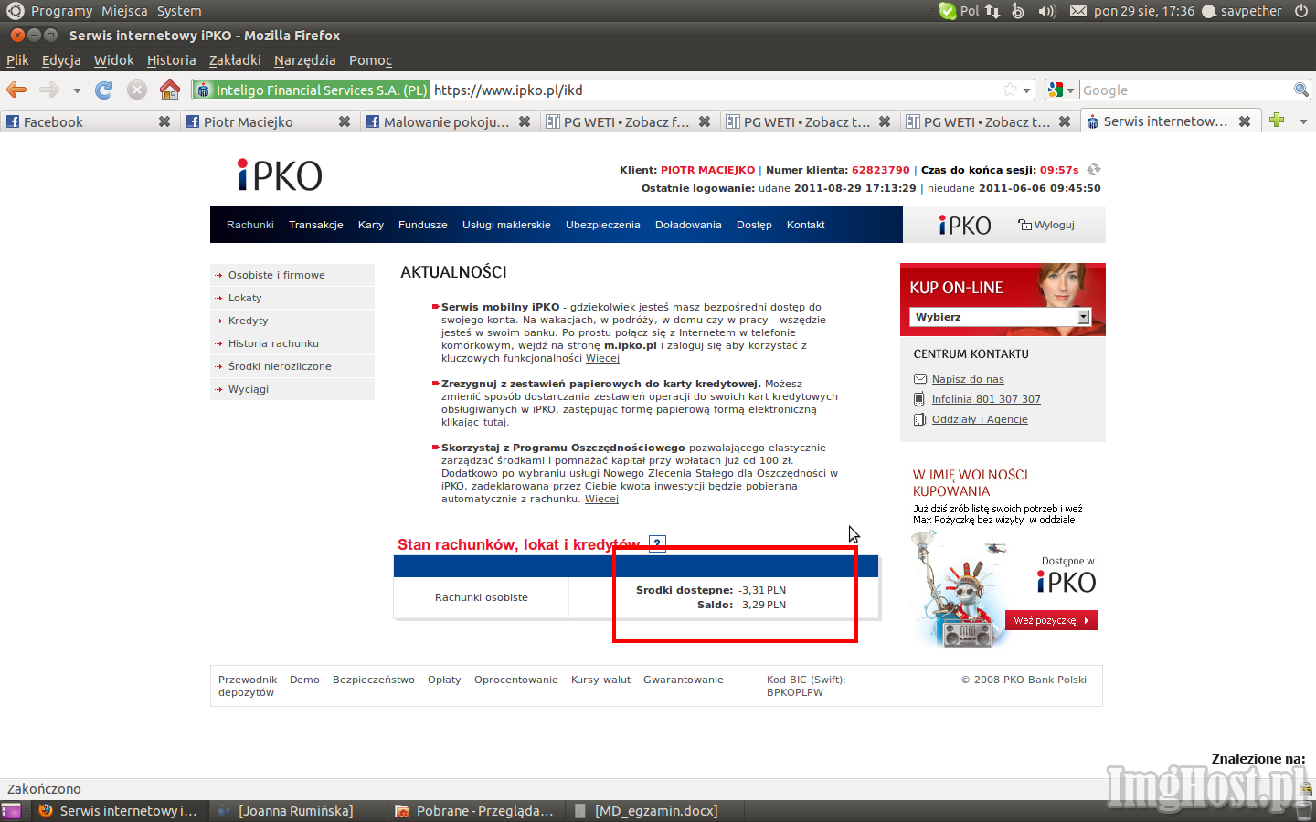
Task: Click the Napisz do nas link
Action: click(x=968, y=379)
